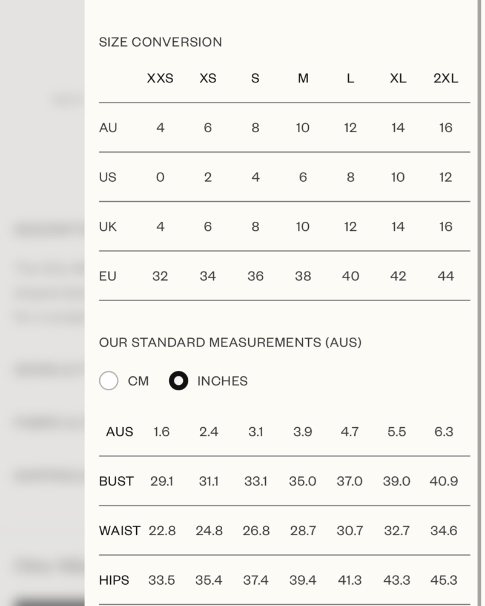Click the HIPS row label

114,580
